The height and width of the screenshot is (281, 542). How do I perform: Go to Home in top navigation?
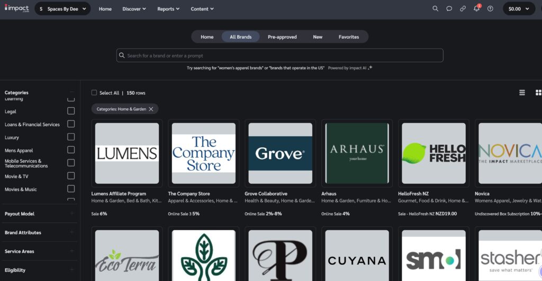(x=105, y=9)
